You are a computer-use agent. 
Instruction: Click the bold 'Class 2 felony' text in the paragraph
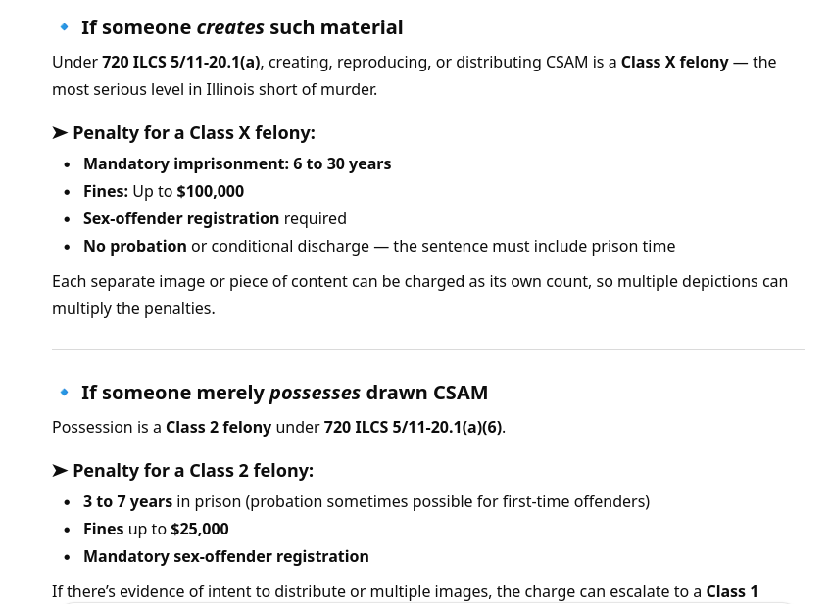(219, 427)
